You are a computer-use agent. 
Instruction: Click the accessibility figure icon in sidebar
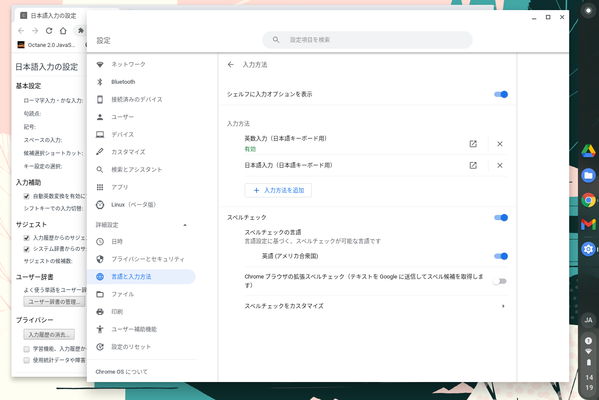point(100,329)
